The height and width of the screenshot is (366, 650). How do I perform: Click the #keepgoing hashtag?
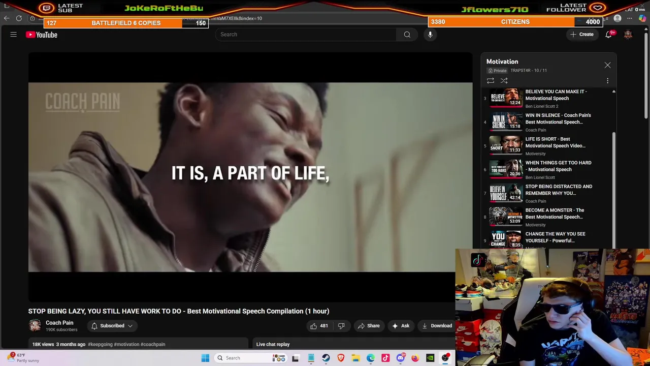coord(100,344)
